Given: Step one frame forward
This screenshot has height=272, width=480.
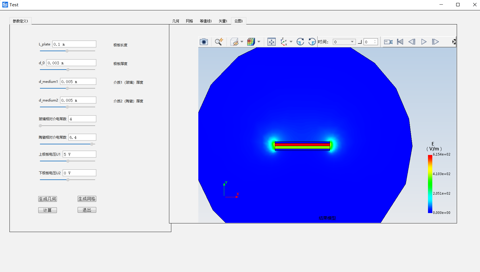Looking at the screenshot, I should (435, 42).
